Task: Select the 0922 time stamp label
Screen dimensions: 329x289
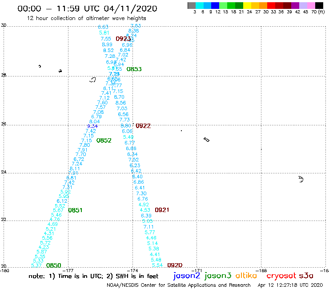Action: click(x=143, y=126)
